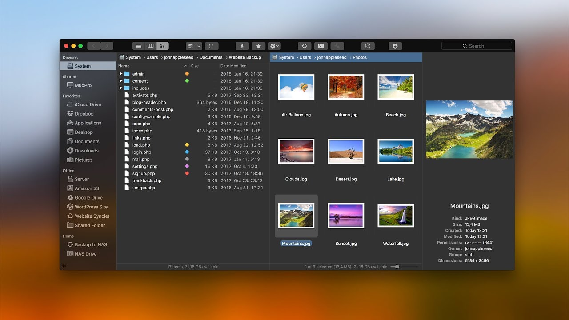Expand the content folder disclosure triangle
The image size is (569, 320).
[121, 81]
